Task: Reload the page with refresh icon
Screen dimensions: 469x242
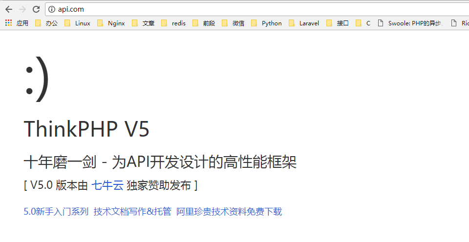Action: [36, 9]
